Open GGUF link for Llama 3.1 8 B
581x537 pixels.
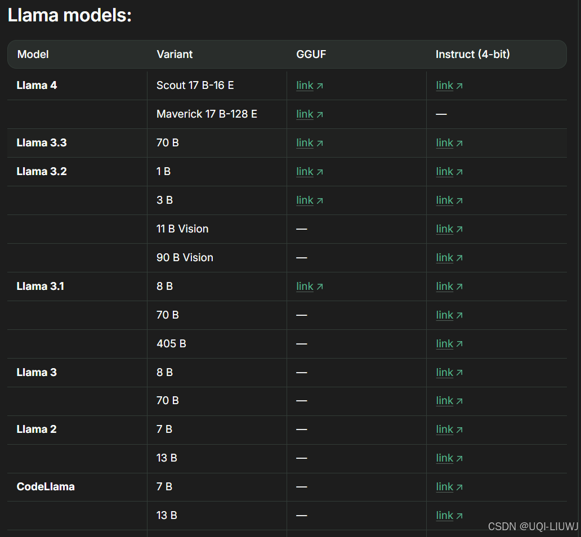(x=310, y=287)
